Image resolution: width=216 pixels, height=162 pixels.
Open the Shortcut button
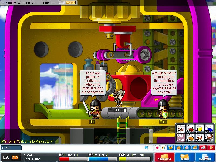tap(205, 157)
